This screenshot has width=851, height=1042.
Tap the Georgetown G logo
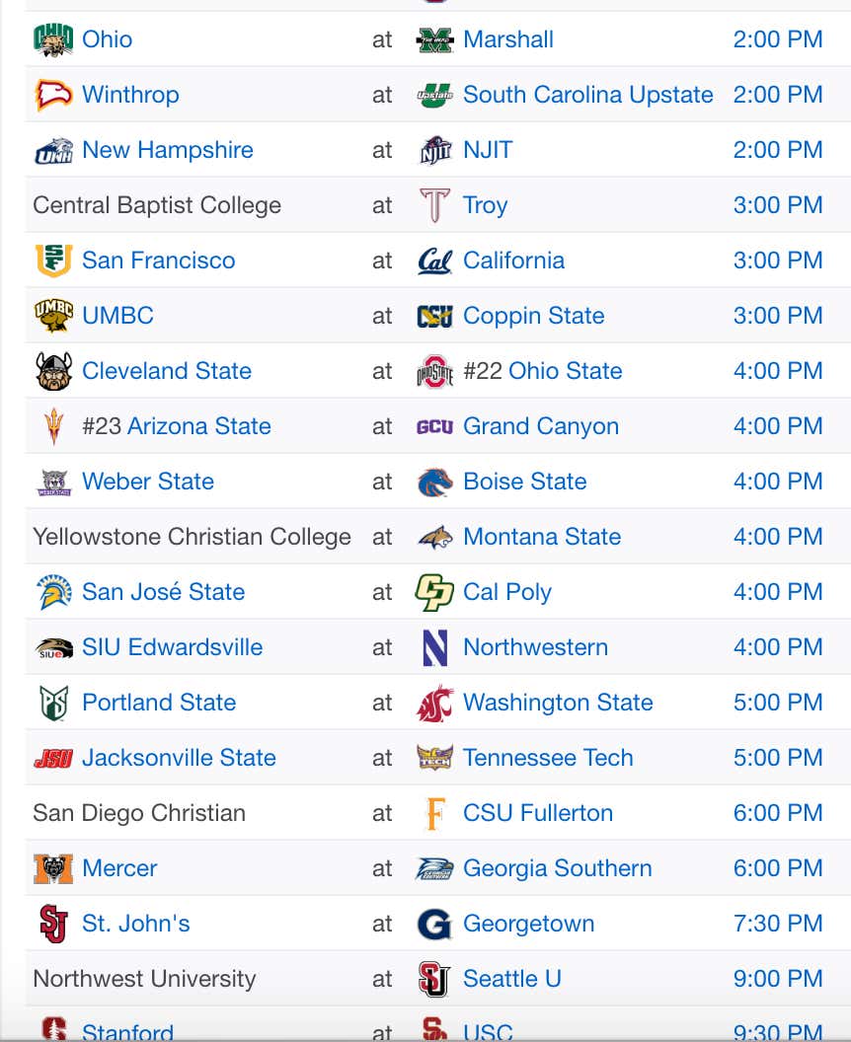434,925
